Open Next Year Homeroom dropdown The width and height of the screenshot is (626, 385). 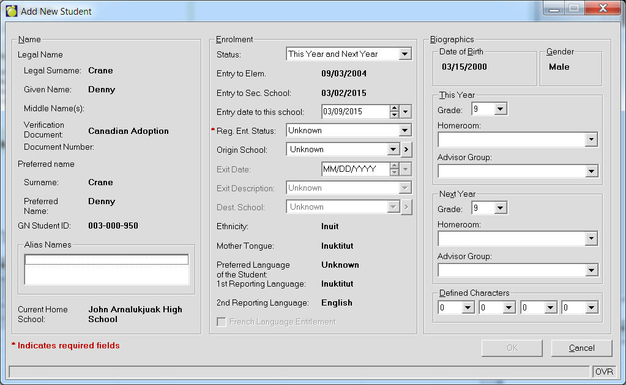pos(591,239)
